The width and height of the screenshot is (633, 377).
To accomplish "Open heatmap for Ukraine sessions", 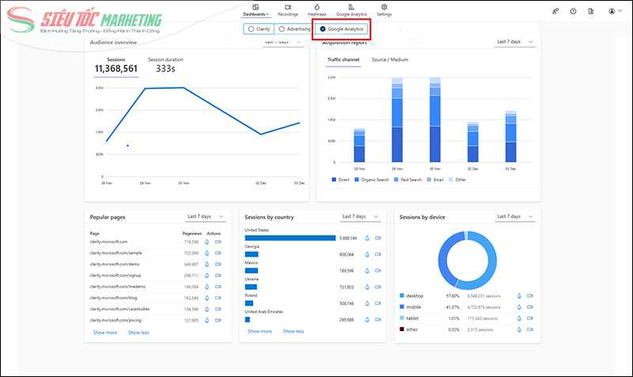I will [367, 288].
